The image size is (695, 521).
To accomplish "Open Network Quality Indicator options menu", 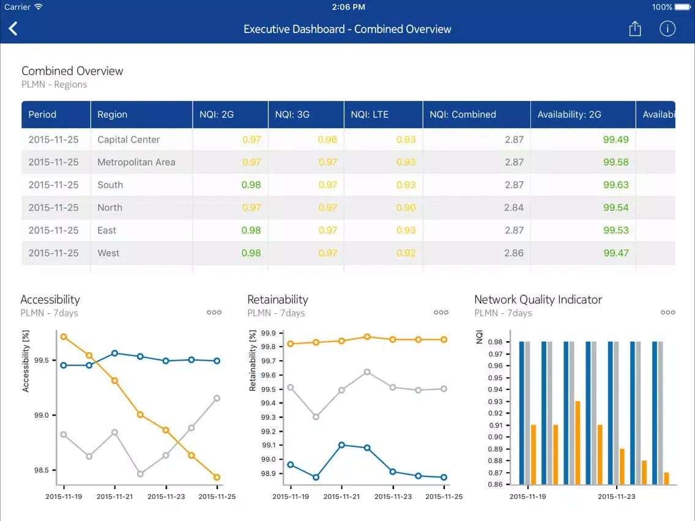I will 668,312.
